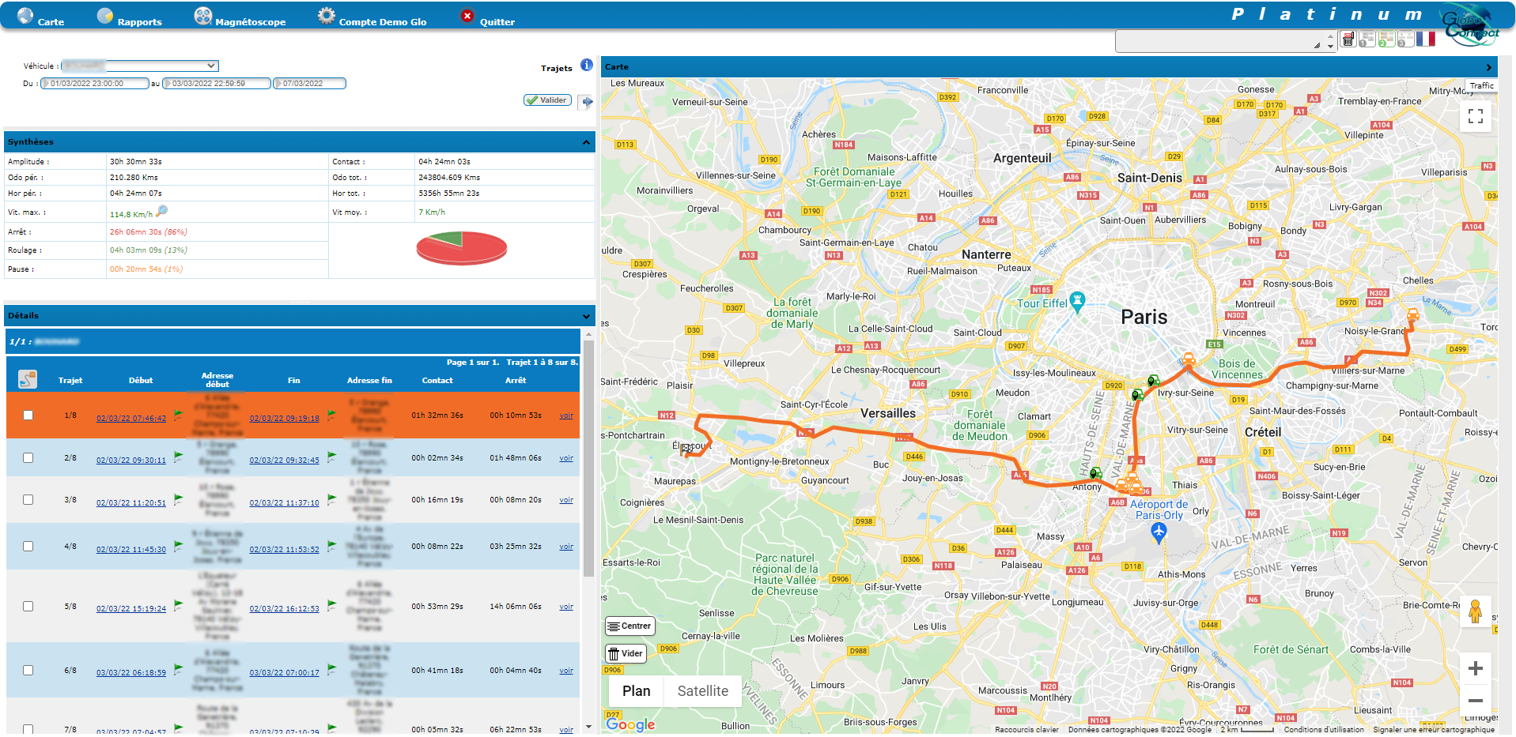Open Compte Demo Glo menu
This screenshot has height=737, width=1516.
372,17
